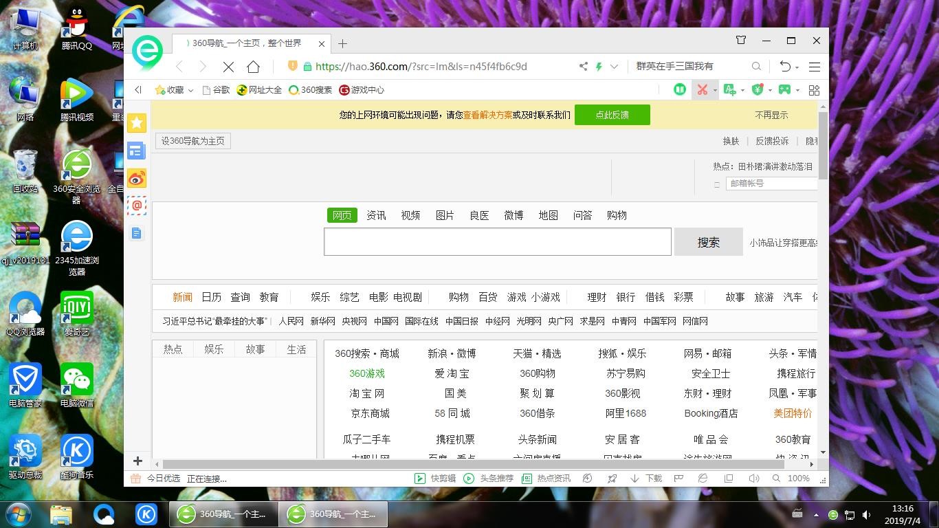This screenshot has width=939, height=528.
Task: Click the green gamepad extension icon
Action: point(784,90)
